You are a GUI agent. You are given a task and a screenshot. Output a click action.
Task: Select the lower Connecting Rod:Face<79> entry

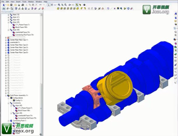[27, 118]
